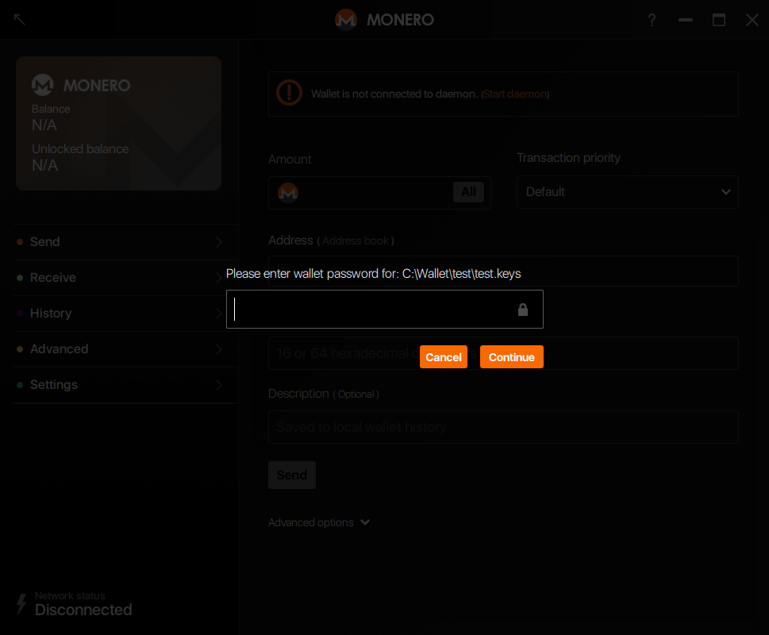This screenshot has width=769, height=635.
Task: Go to History in sidebar
Action: pos(51,314)
